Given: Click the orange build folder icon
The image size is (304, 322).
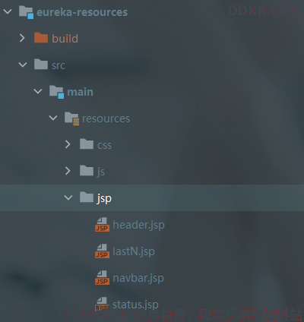Looking at the screenshot, I should coord(41,38).
